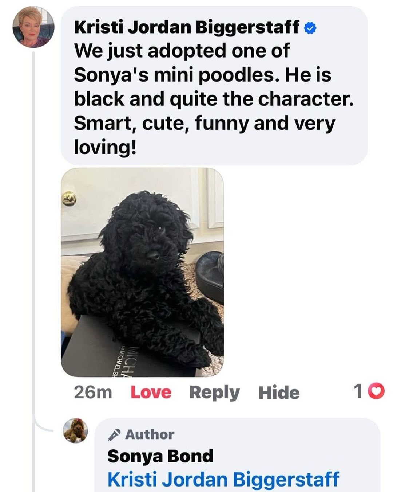
Task: Open Kristi's round profile picture
Action: pos(33,27)
